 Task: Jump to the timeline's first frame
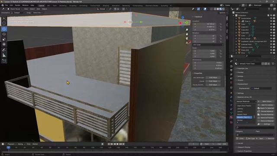pyautogui.click(x=109, y=144)
